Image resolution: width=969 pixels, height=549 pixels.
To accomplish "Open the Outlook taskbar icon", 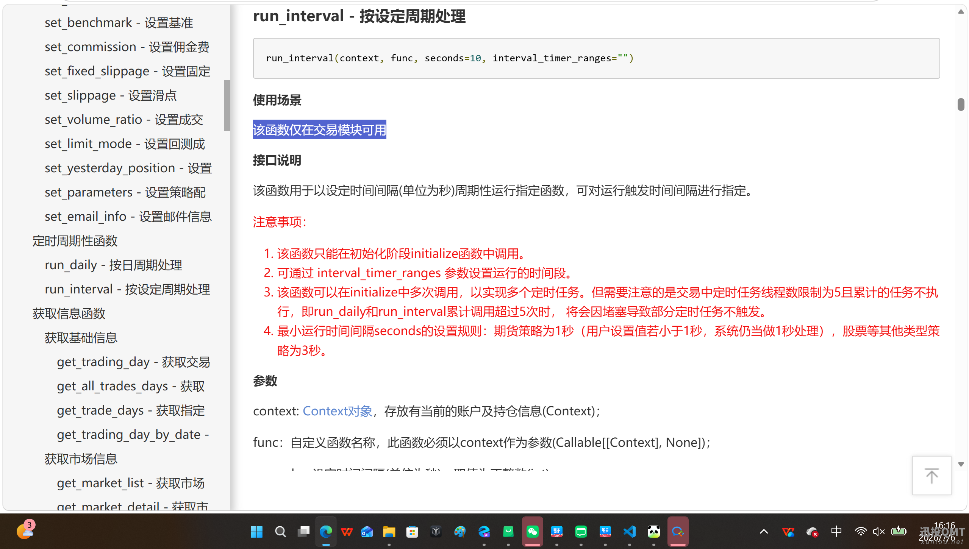I will [367, 532].
